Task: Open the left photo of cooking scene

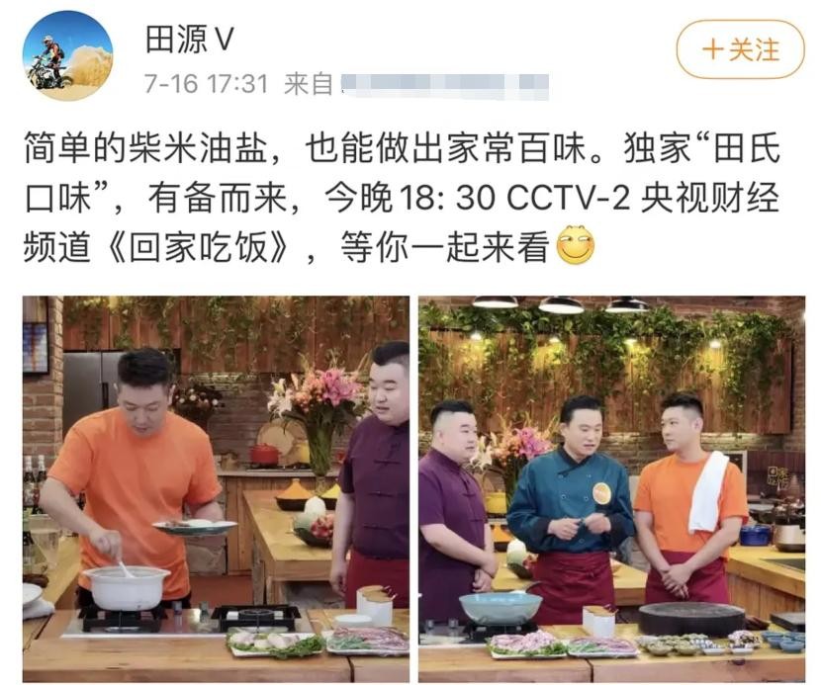Action: 216,488
